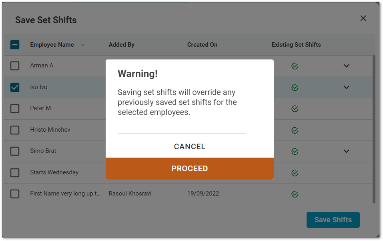Screen dimensions: 383x241
Task: Toggle the select-all checkbox in the header
Action: click(15, 45)
